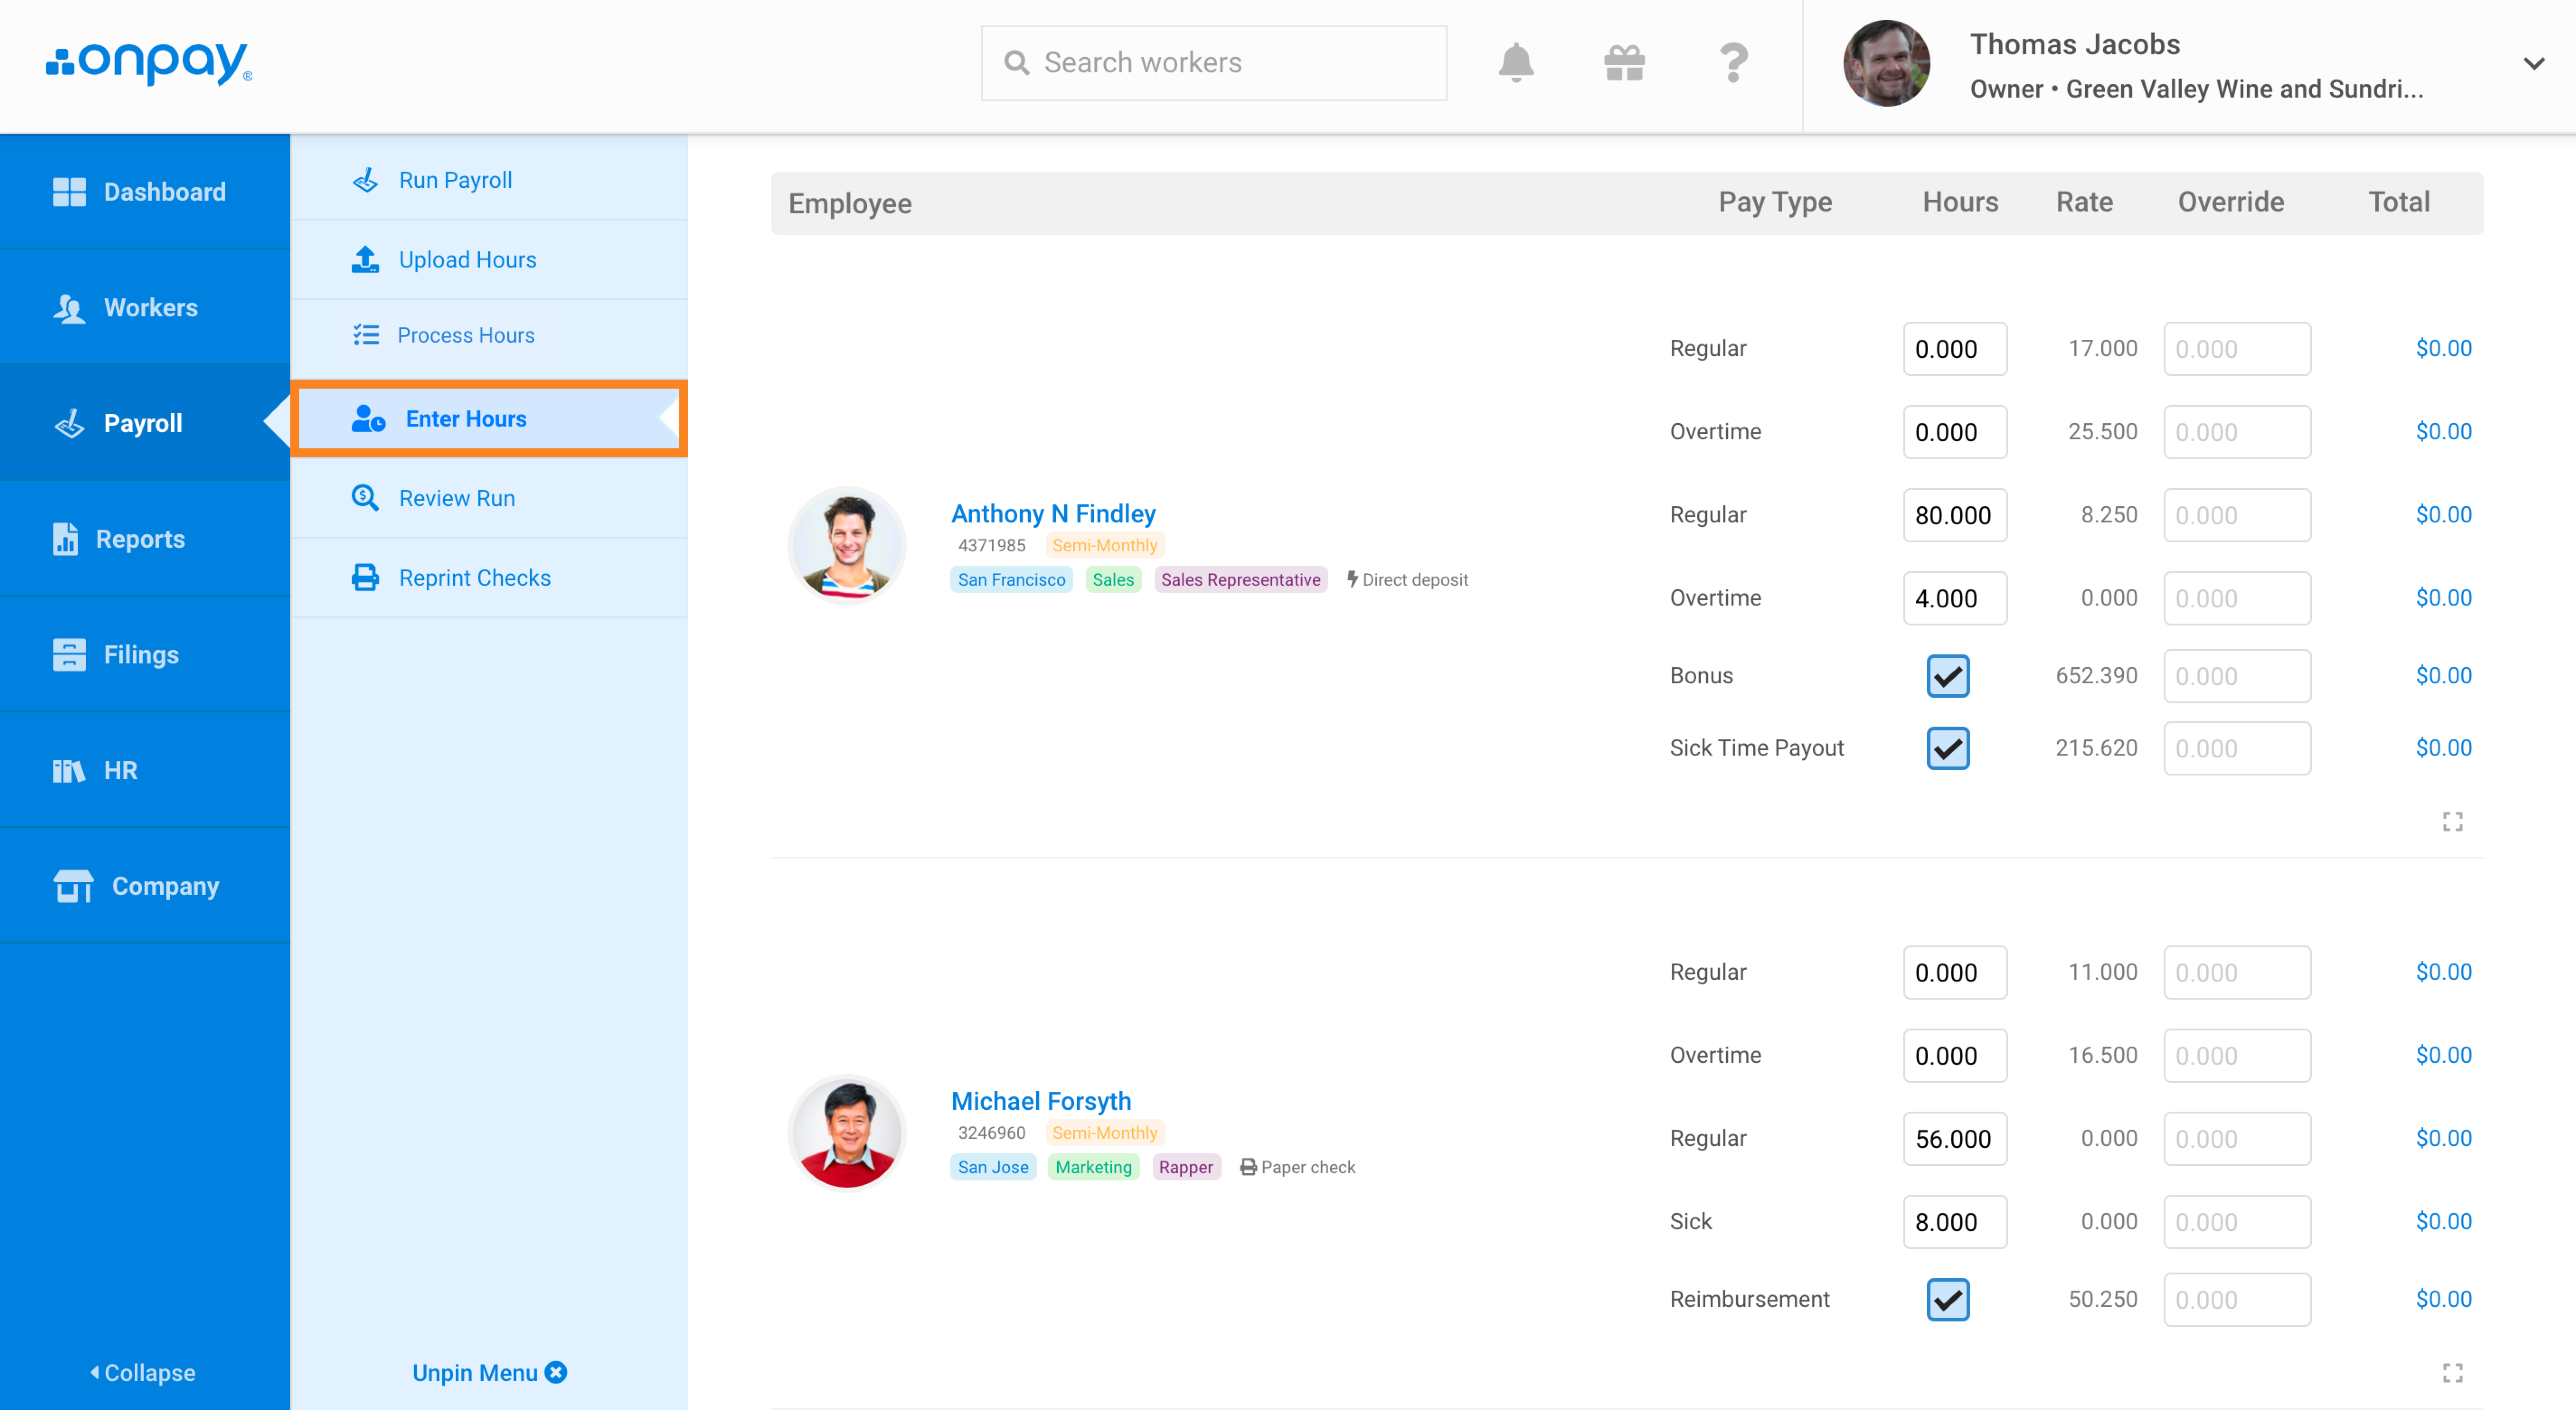Click the Workers people icon
This screenshot has width=2576, height=1410.
point(69,308)
